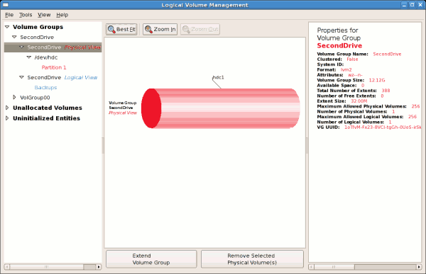Click the hdc1 label above the cylinder
The width and height of the screenshot is (426, 274).
point(219,77)
